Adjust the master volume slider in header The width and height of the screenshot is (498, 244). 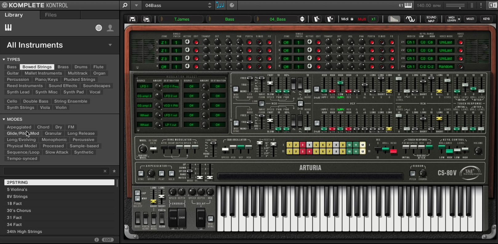[x=455, y=6]
